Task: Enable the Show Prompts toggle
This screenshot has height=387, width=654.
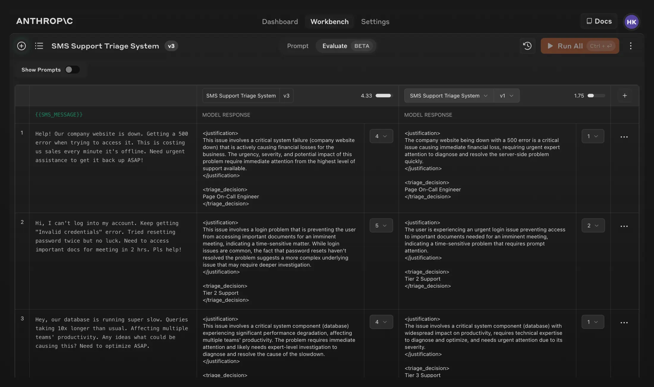Action: coord(72,69)
